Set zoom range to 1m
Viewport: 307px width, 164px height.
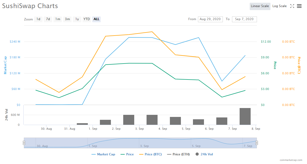pos(58,19)
